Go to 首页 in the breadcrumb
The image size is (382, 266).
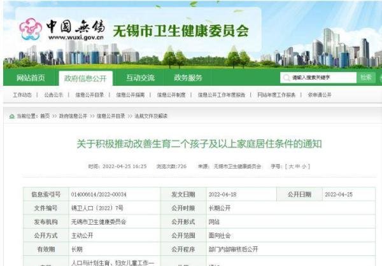click(x=45, y=116)
